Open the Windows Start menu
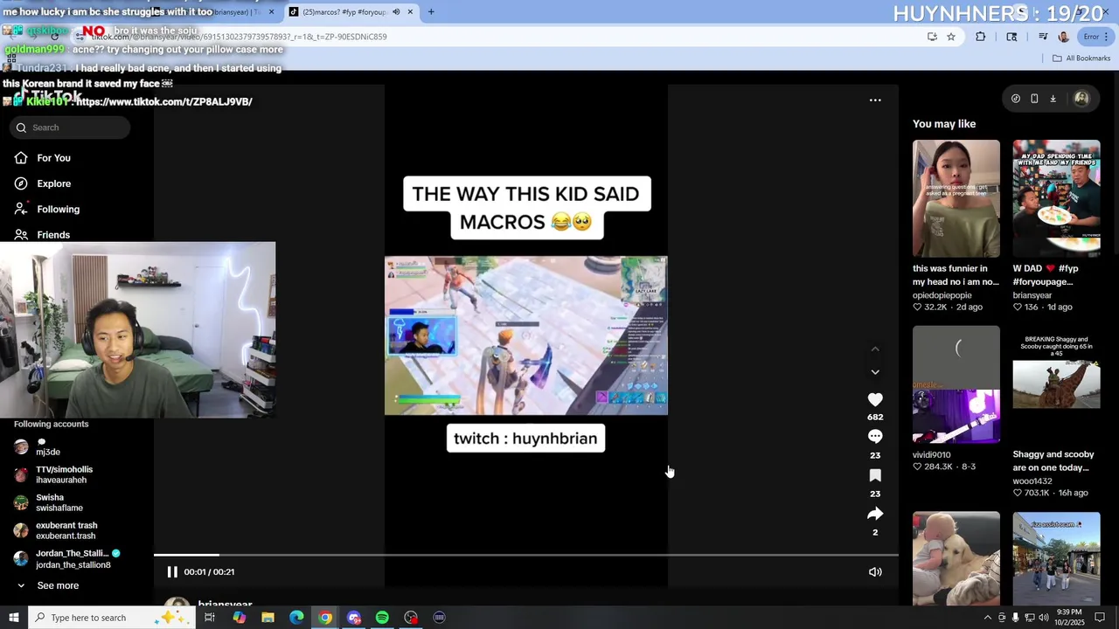 click(14, 618)
